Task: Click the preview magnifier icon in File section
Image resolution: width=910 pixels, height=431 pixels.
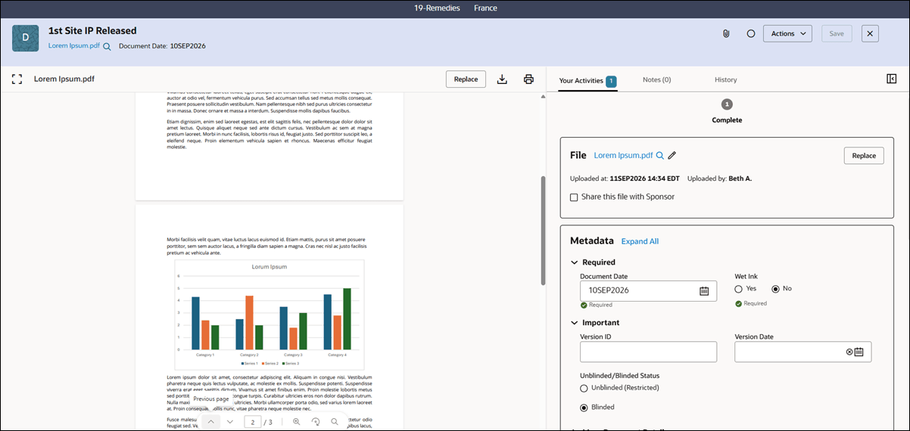Action: coord(659,155)
